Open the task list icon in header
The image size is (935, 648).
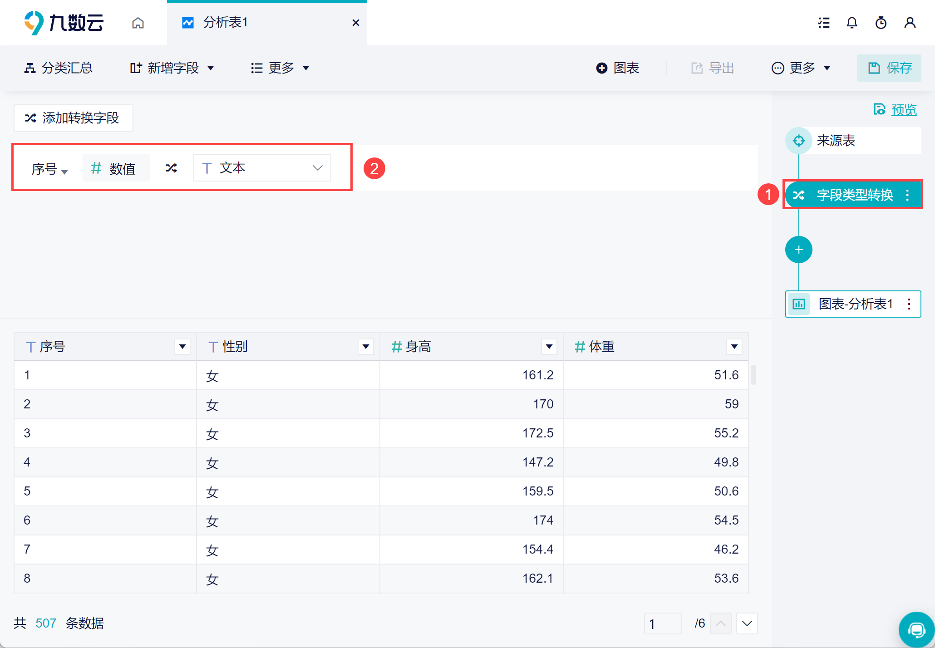(x=824, y=23)
